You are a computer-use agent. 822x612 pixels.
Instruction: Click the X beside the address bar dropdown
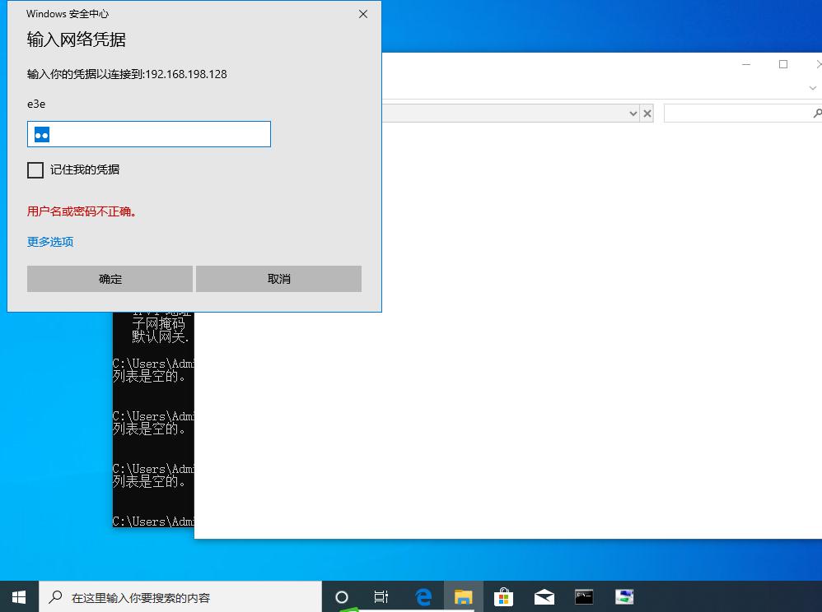[x=647, y=113]
